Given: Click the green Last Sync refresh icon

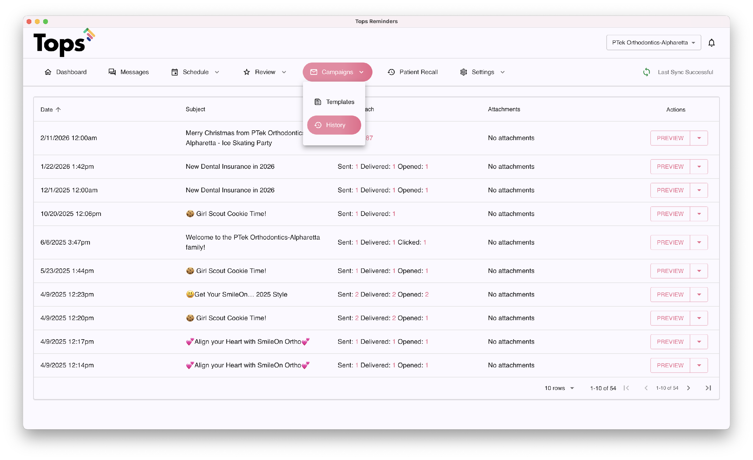Looking at the screenshot, I should [646, 72].
